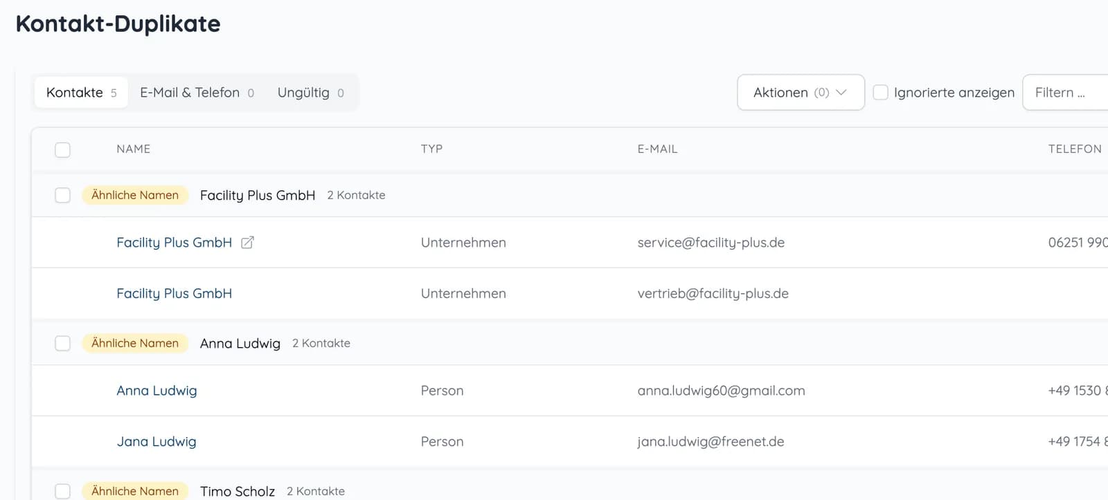This screenshot has height=500, width=1108.
Task: Open the Jana Ludwig contact link
Action: 157,442
